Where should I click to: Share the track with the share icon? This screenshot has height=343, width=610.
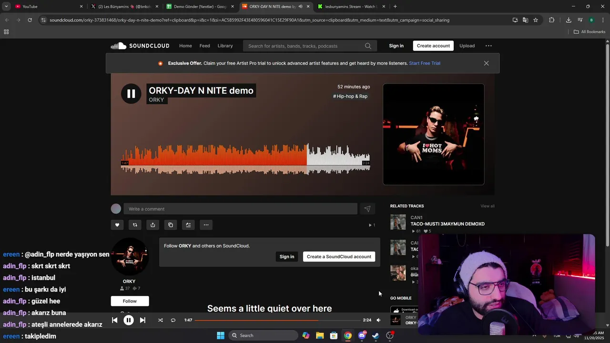pos(152,225)
